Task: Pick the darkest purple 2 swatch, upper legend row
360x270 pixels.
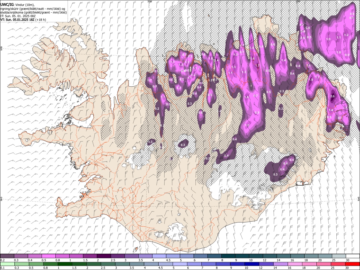Action: pyautogui.click(x=103, y=256)
